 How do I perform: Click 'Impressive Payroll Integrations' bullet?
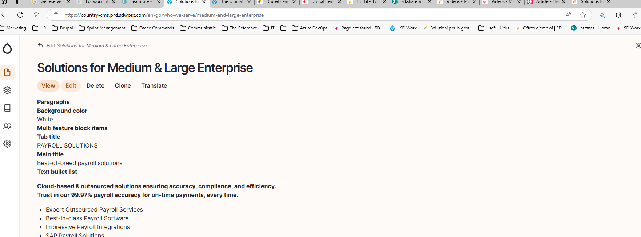88,227
